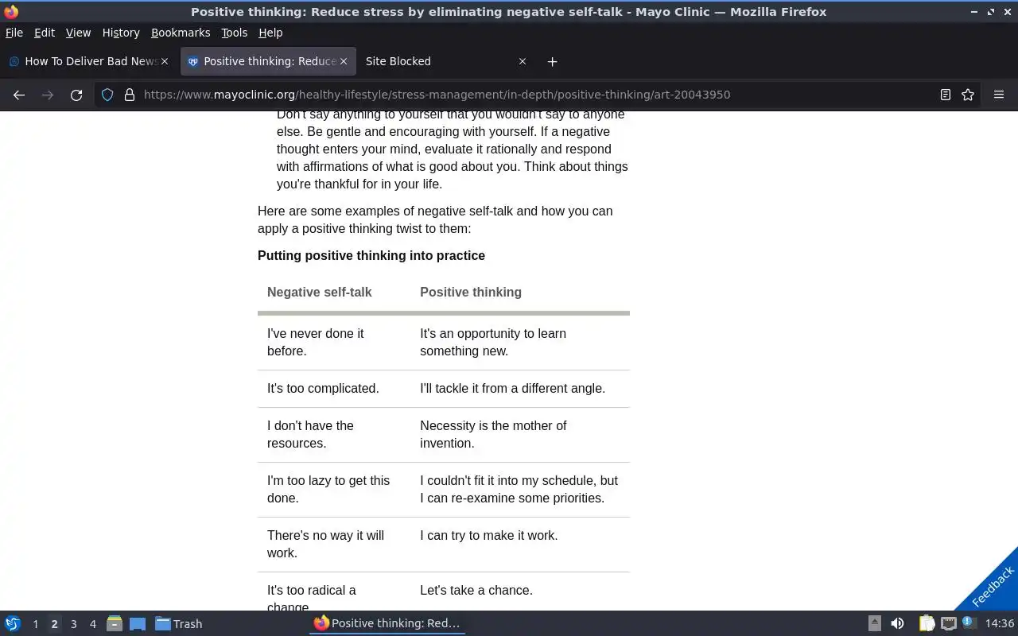Open the file manager taskbar icon
This screenshot has width=1018, height=636.
pos(114,623)
